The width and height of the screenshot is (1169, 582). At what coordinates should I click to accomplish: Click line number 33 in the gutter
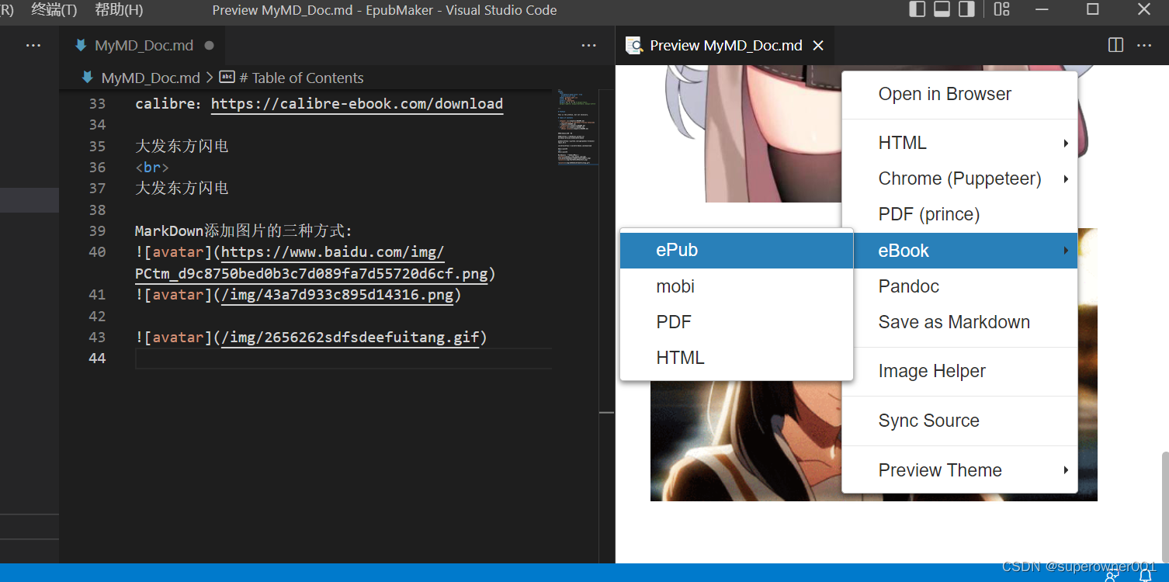[x=97, y=104]
